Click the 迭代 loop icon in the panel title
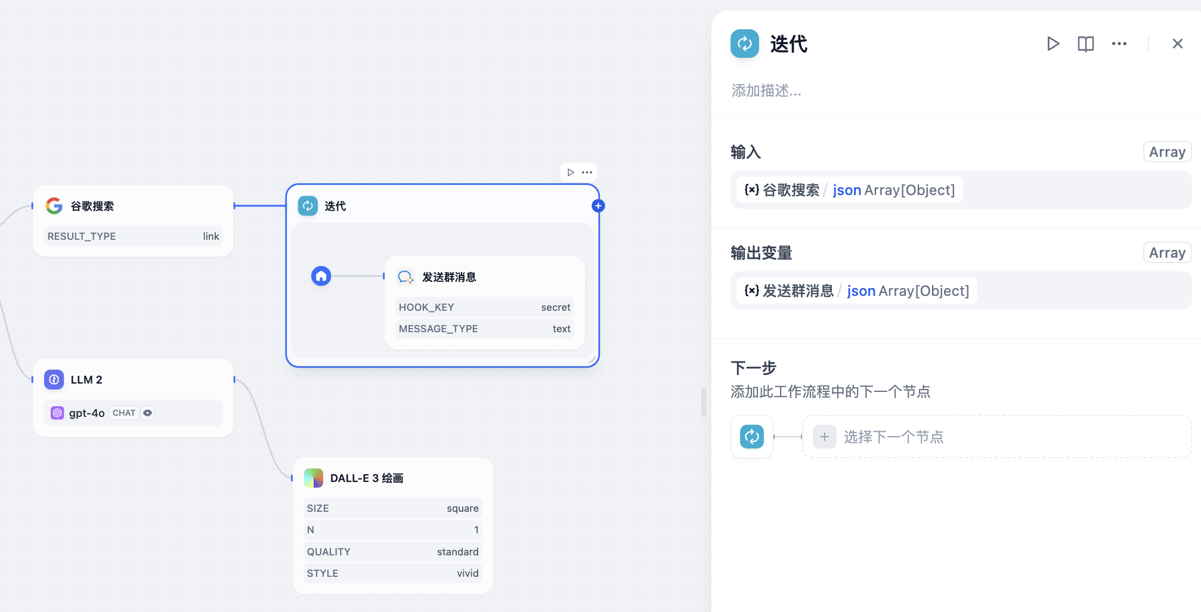1201x612 pixels. pos(744,44)
